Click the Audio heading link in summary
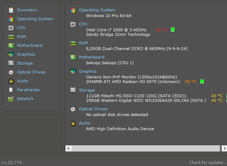 (85, 123)
